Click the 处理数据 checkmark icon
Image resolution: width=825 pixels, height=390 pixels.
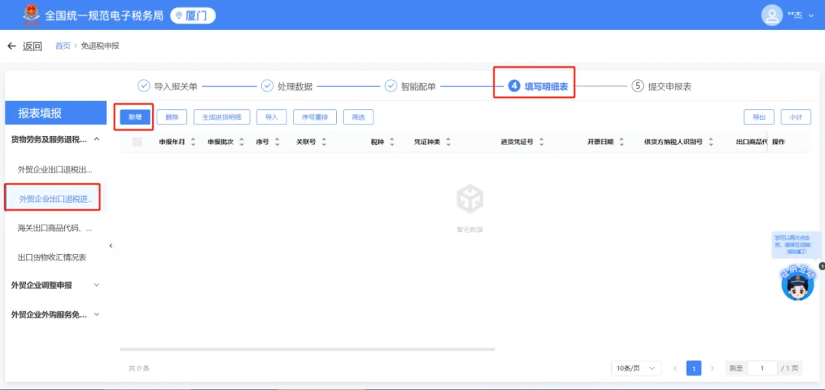point(267,86)
